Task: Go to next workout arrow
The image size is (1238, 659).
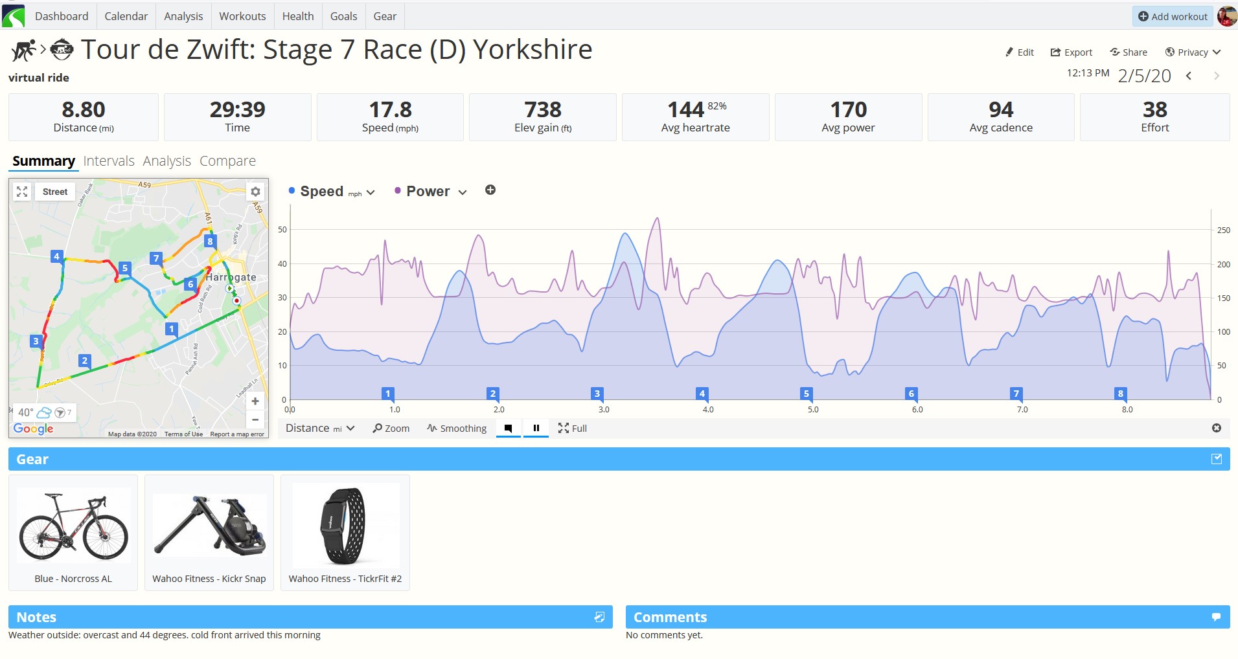Action: (x=1217, y=76)
